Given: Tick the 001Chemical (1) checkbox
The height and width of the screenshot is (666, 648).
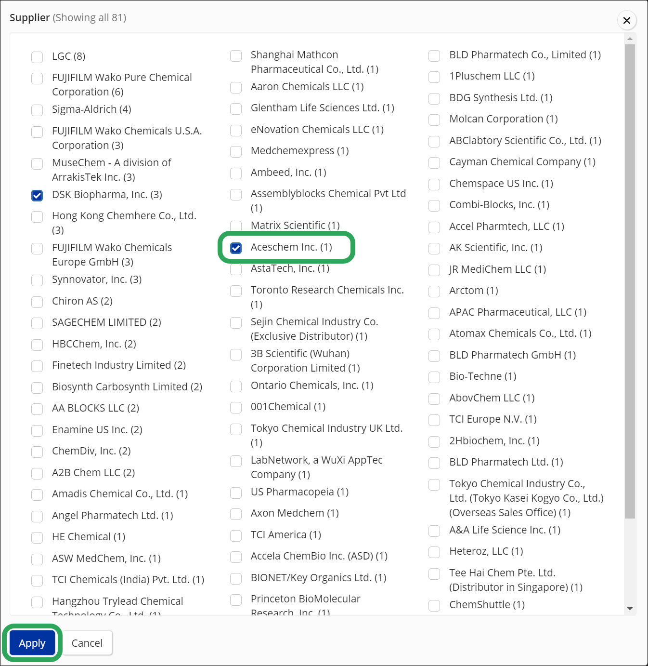Looking at the screenshot, I should click(236, 408).
